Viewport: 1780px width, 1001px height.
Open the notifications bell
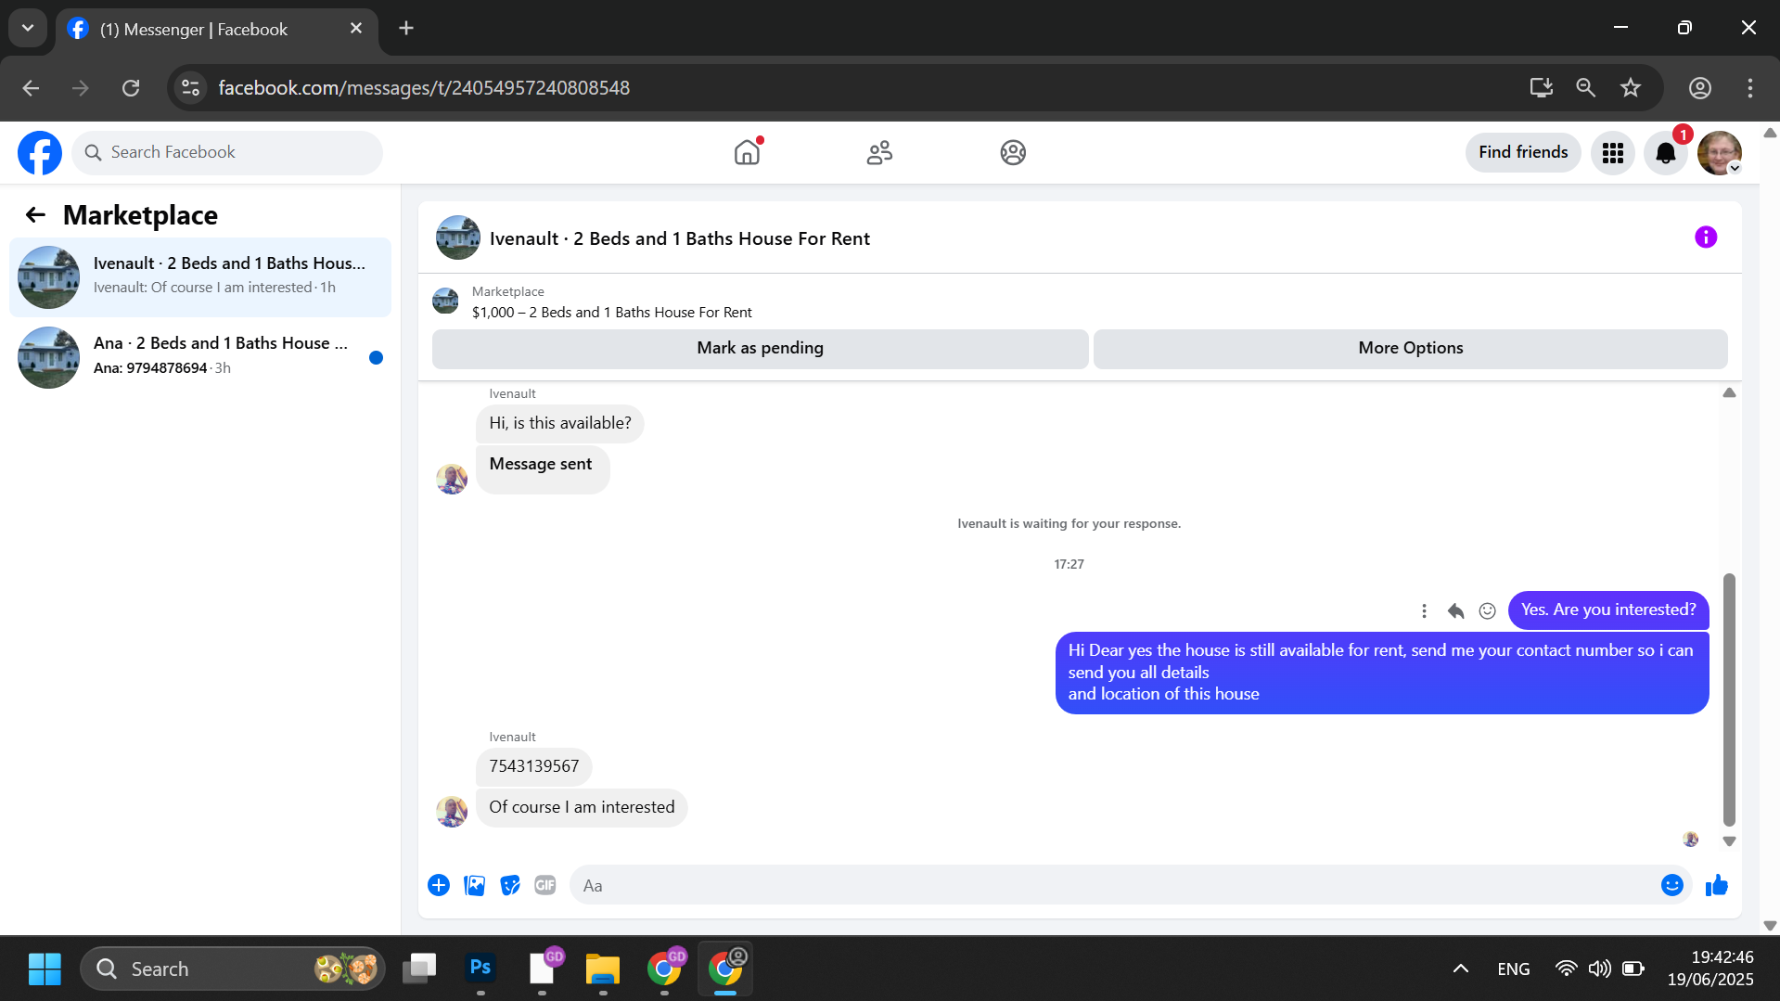click(x=1666, y=153)
